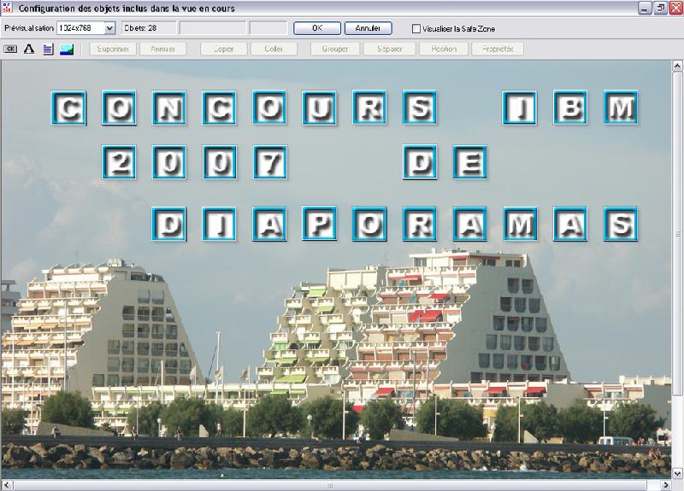Select the I letter tile in IBM
The image size is (684, 491).
click(x=520, y=108)
